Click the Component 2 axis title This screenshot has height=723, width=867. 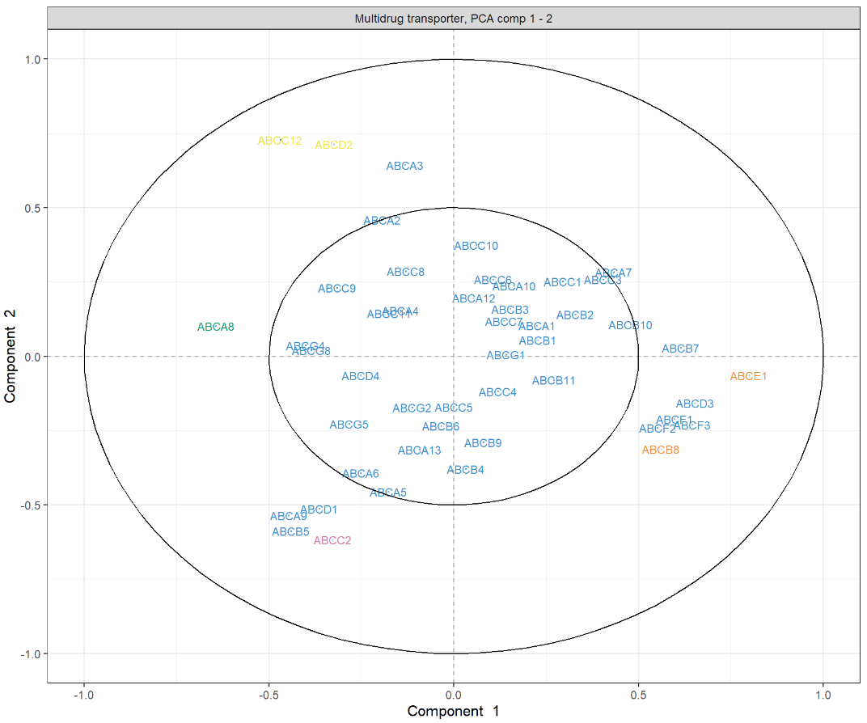click(x=10, y=357)
